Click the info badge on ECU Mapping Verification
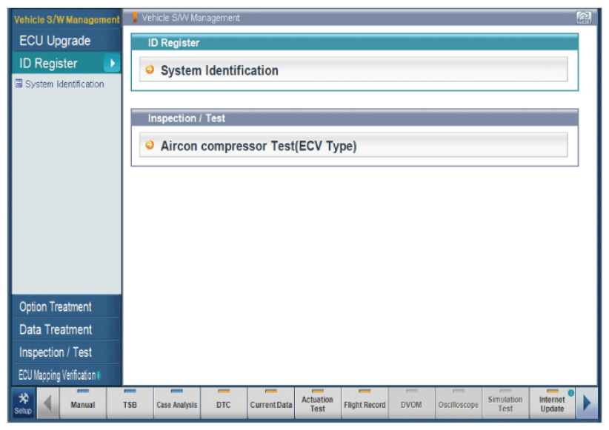 (x=99, y=375)
